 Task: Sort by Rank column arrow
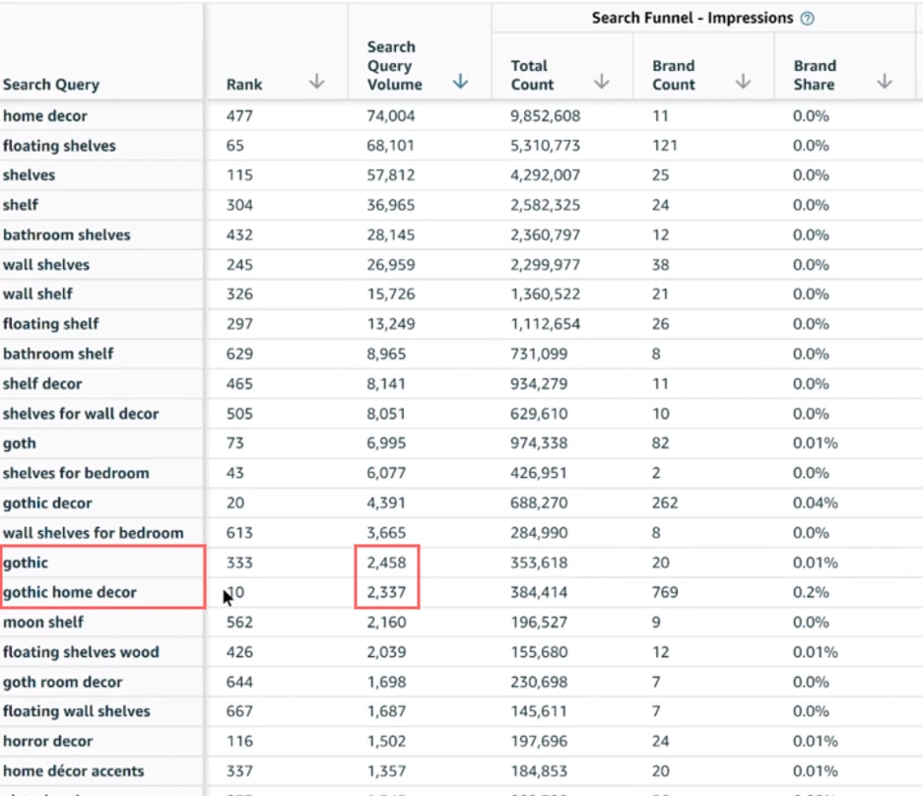pos(316,83)
